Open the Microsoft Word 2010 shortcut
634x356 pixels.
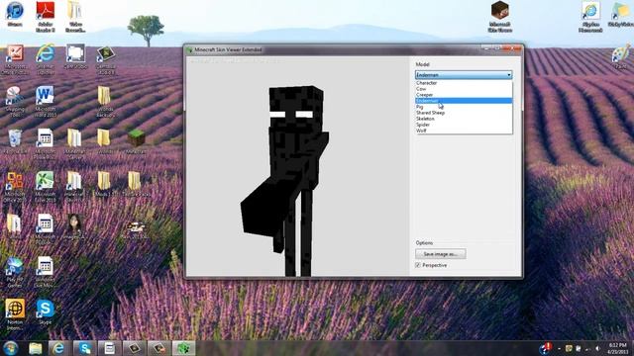(46, 102)
